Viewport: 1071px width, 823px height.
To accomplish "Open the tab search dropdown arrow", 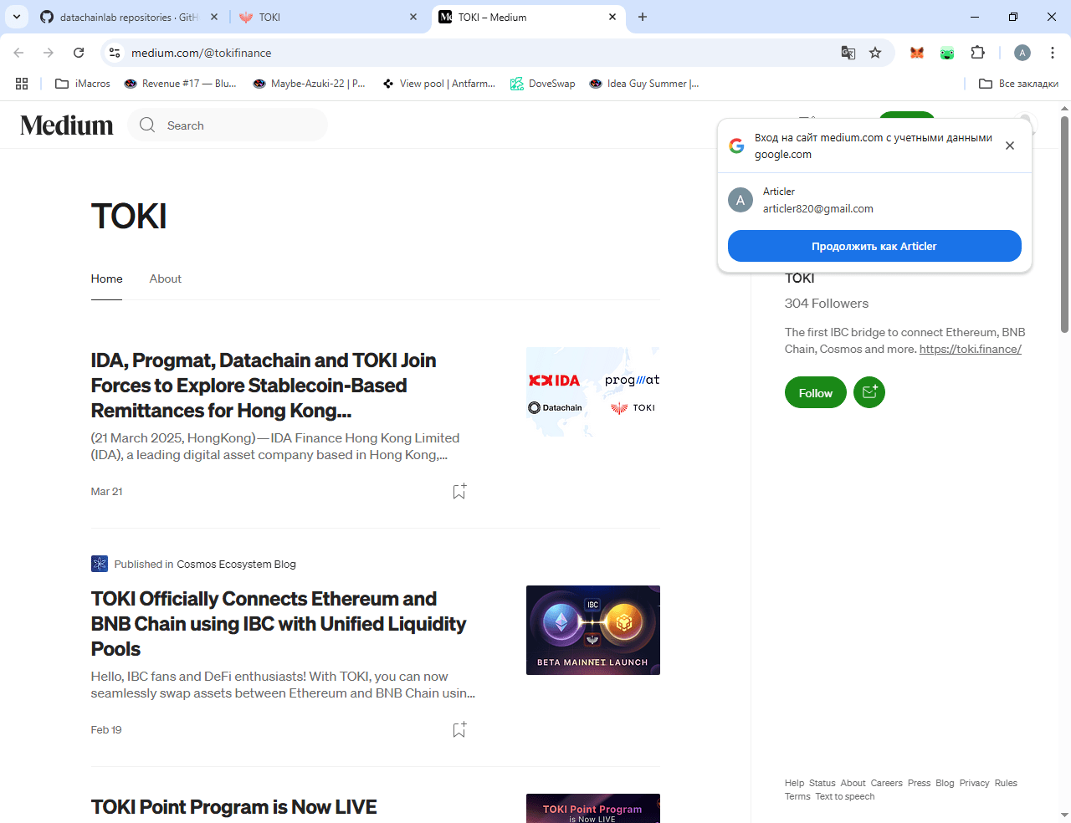I will (17, 17).
